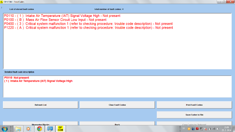Click the Print Fault Codes button

194,105
